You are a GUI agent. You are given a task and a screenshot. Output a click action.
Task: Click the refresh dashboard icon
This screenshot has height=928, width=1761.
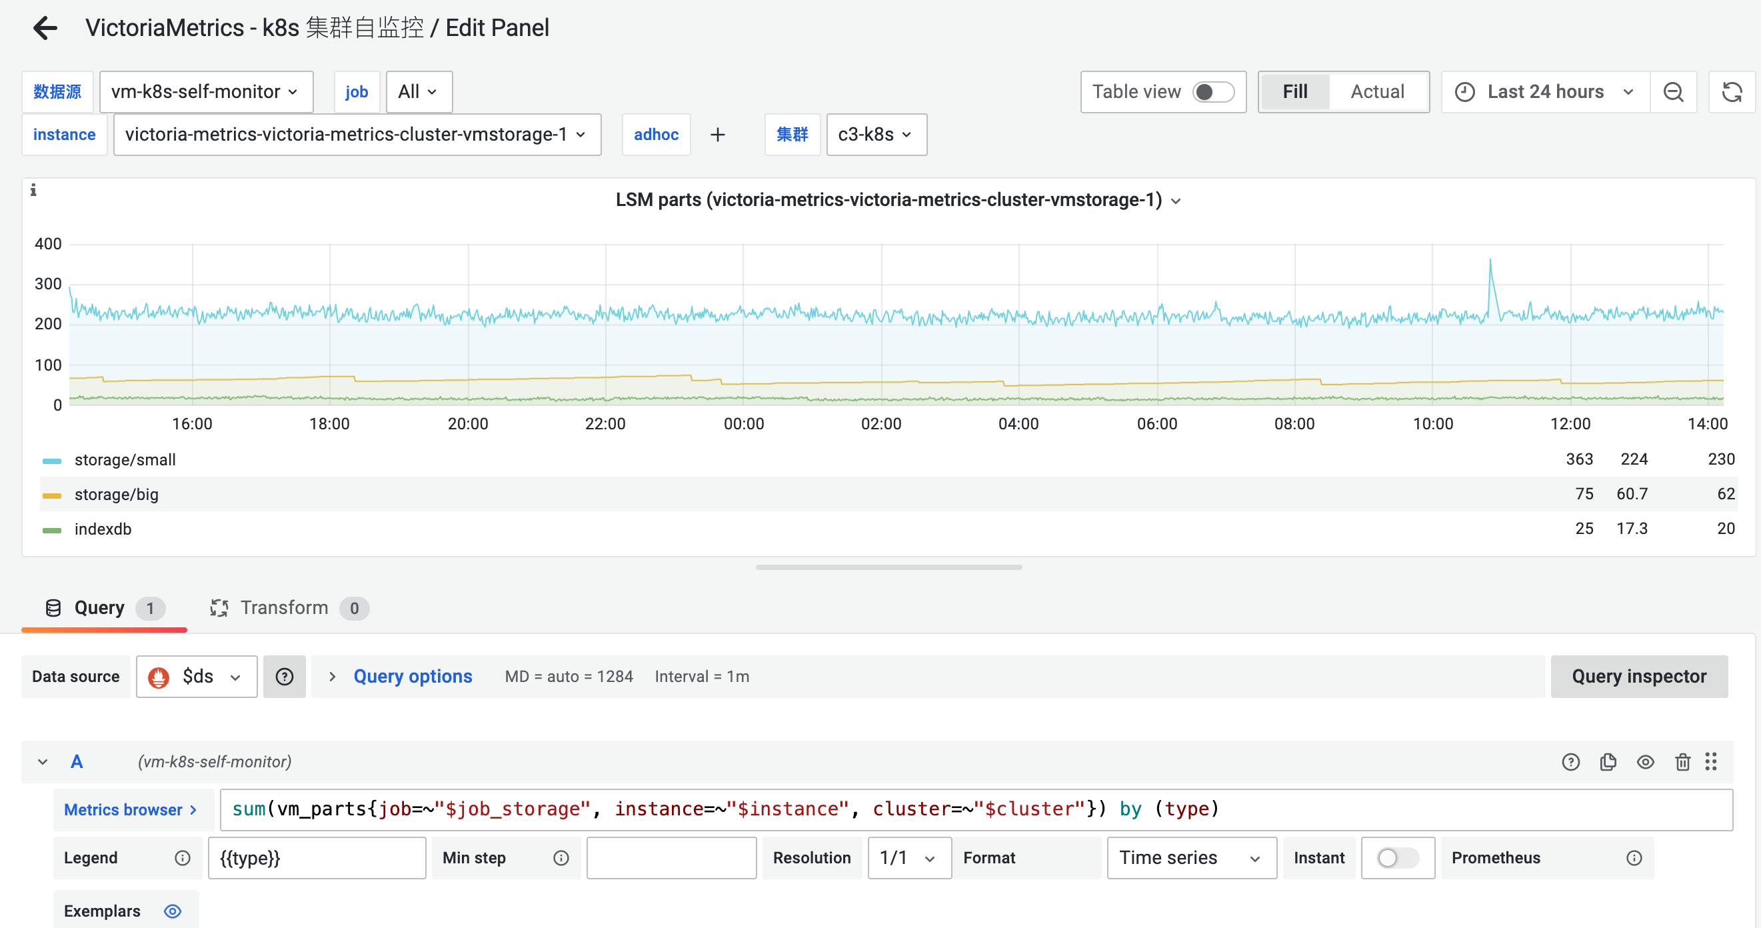1731,91
